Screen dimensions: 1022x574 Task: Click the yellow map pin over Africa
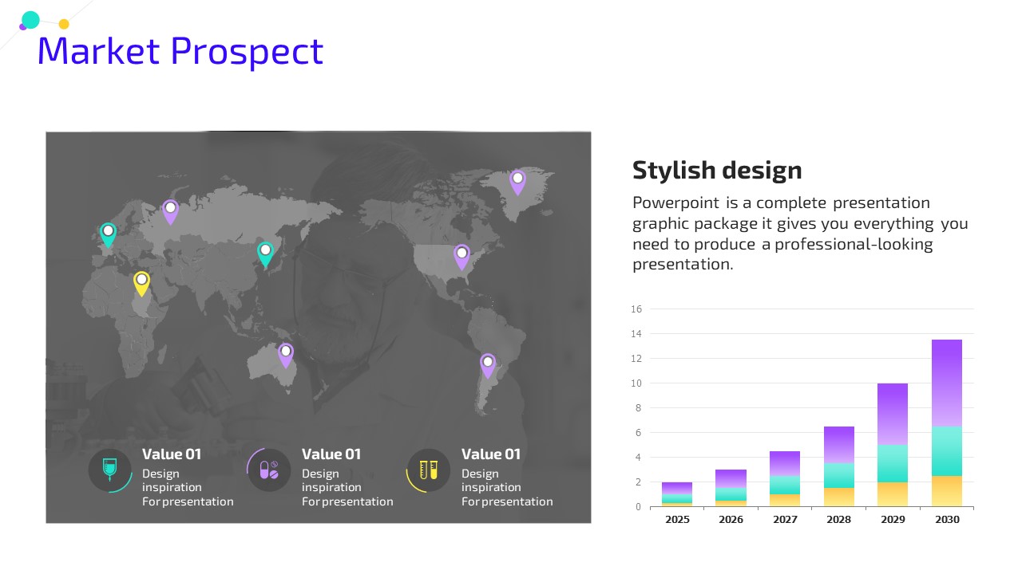[141, 284]
